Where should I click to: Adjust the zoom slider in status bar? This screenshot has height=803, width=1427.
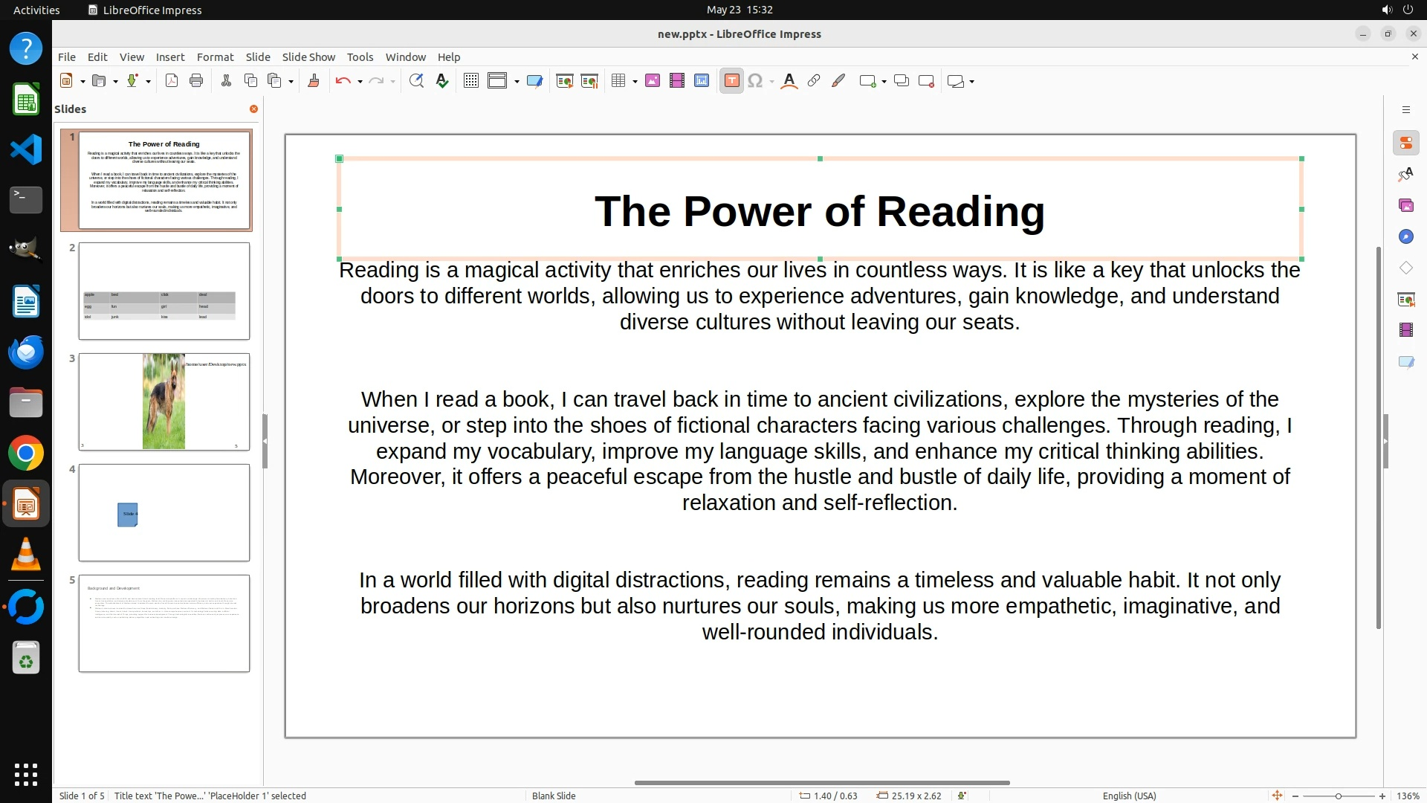tap(1338, 796)
